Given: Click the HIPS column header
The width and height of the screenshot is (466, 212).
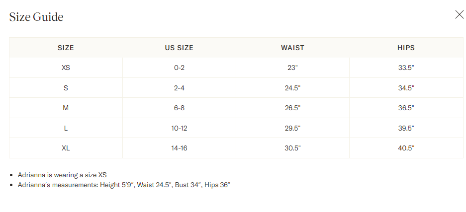Looking at the screenshot, I should tap(406, 48).
